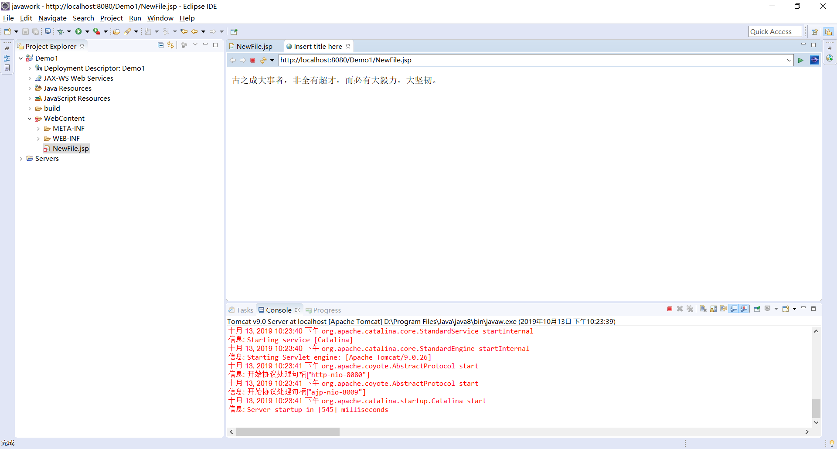Click the back arrow in the browser toolbar

click(x=233, y=60)
